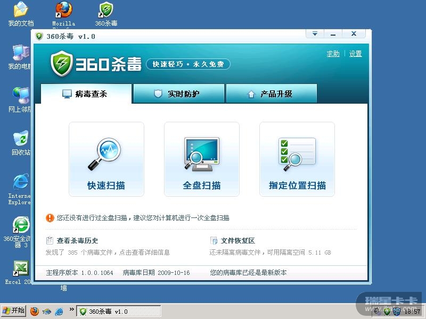
Task: Open the 查看杀毒历史 history link
Action: click(77, 241)
